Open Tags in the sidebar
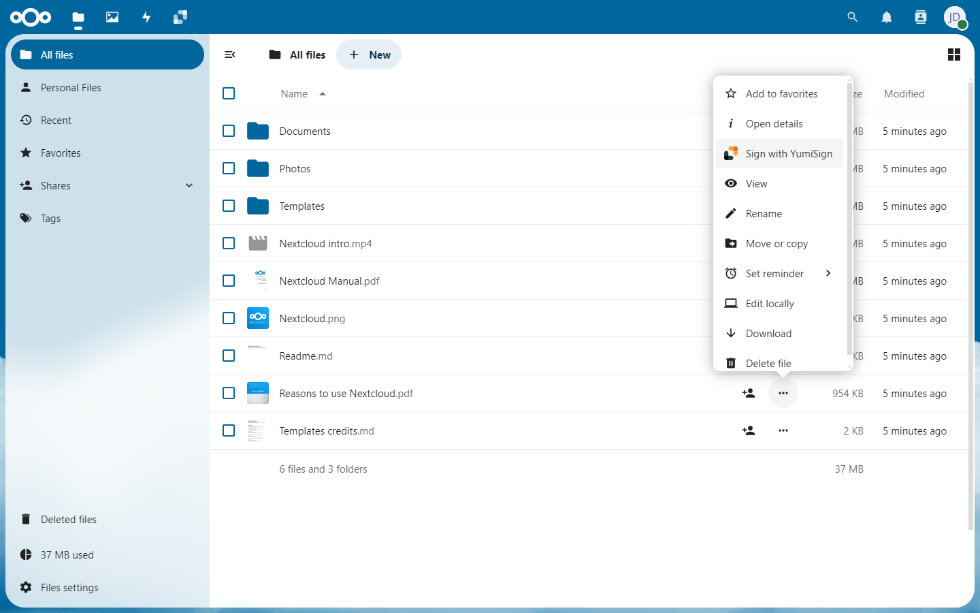The image size is (980, 613). tap(108, 218)
